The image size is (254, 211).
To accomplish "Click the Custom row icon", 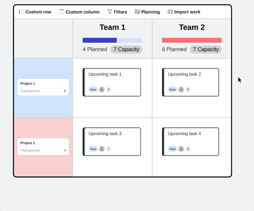I will point(21,12).
